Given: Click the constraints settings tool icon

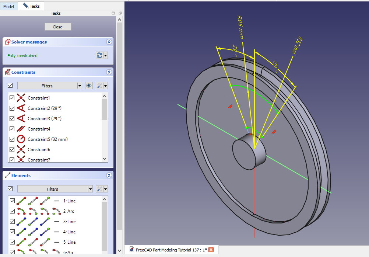Looking at the screenshot, I should (99, 86).
